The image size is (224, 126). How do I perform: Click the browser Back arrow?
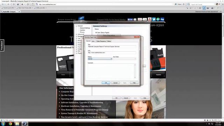click(x=3, y=4)
